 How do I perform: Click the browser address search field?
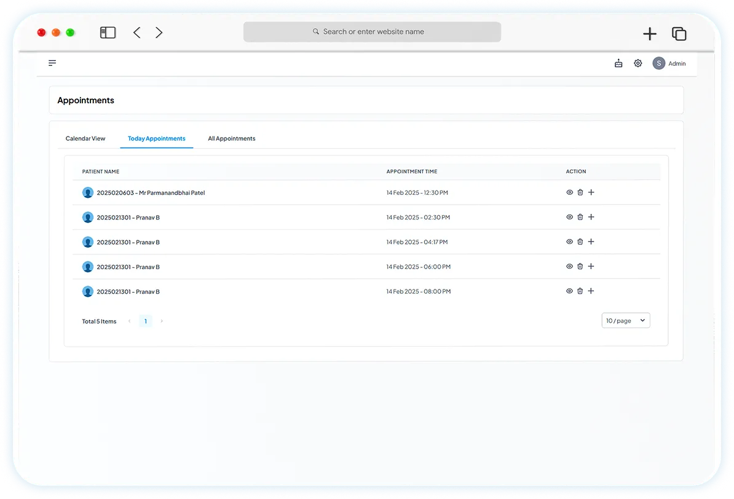[372, 32]
